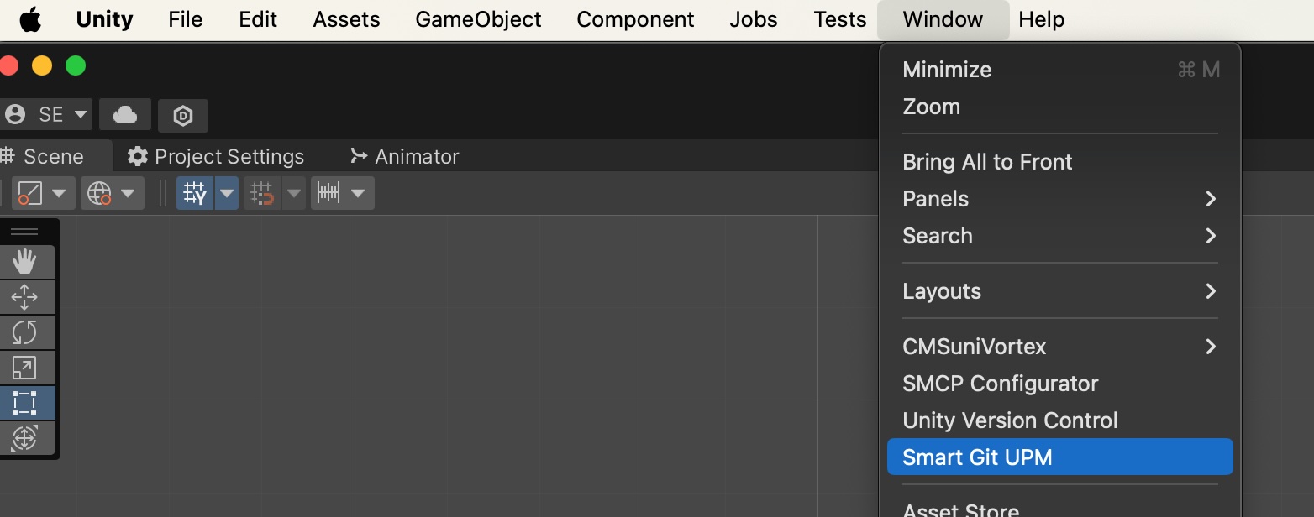Image resolution: width=1314 pixels, height=517 pixels.
Task: Click the Apple menu icon
Action: 30,19
